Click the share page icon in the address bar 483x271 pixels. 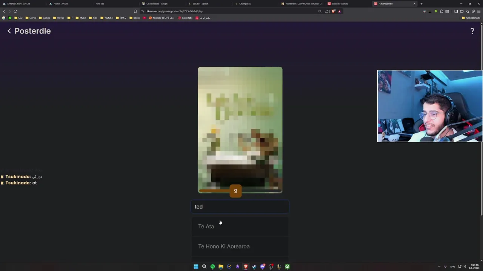326,11
